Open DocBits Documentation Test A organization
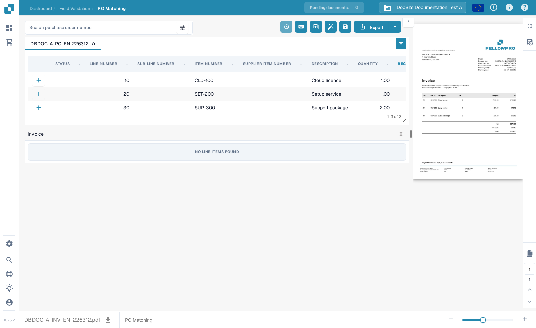This screenshot has height=328, width=536. point(422,7)
